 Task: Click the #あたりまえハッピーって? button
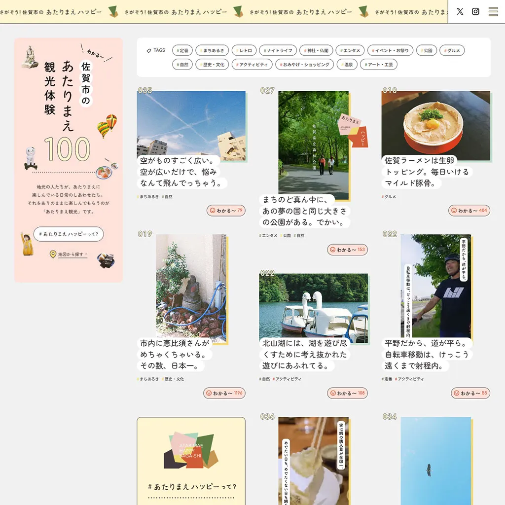coord(68,234)
